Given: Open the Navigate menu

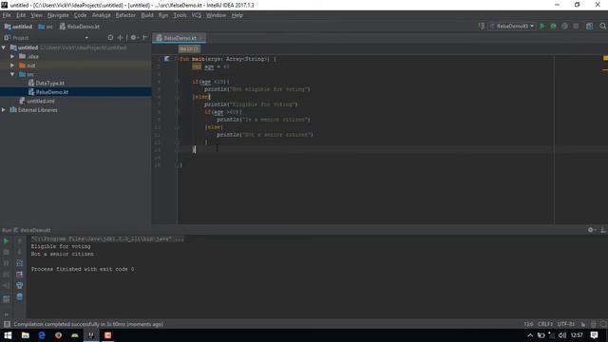Looking at the screenshot, I should [58, 15].
